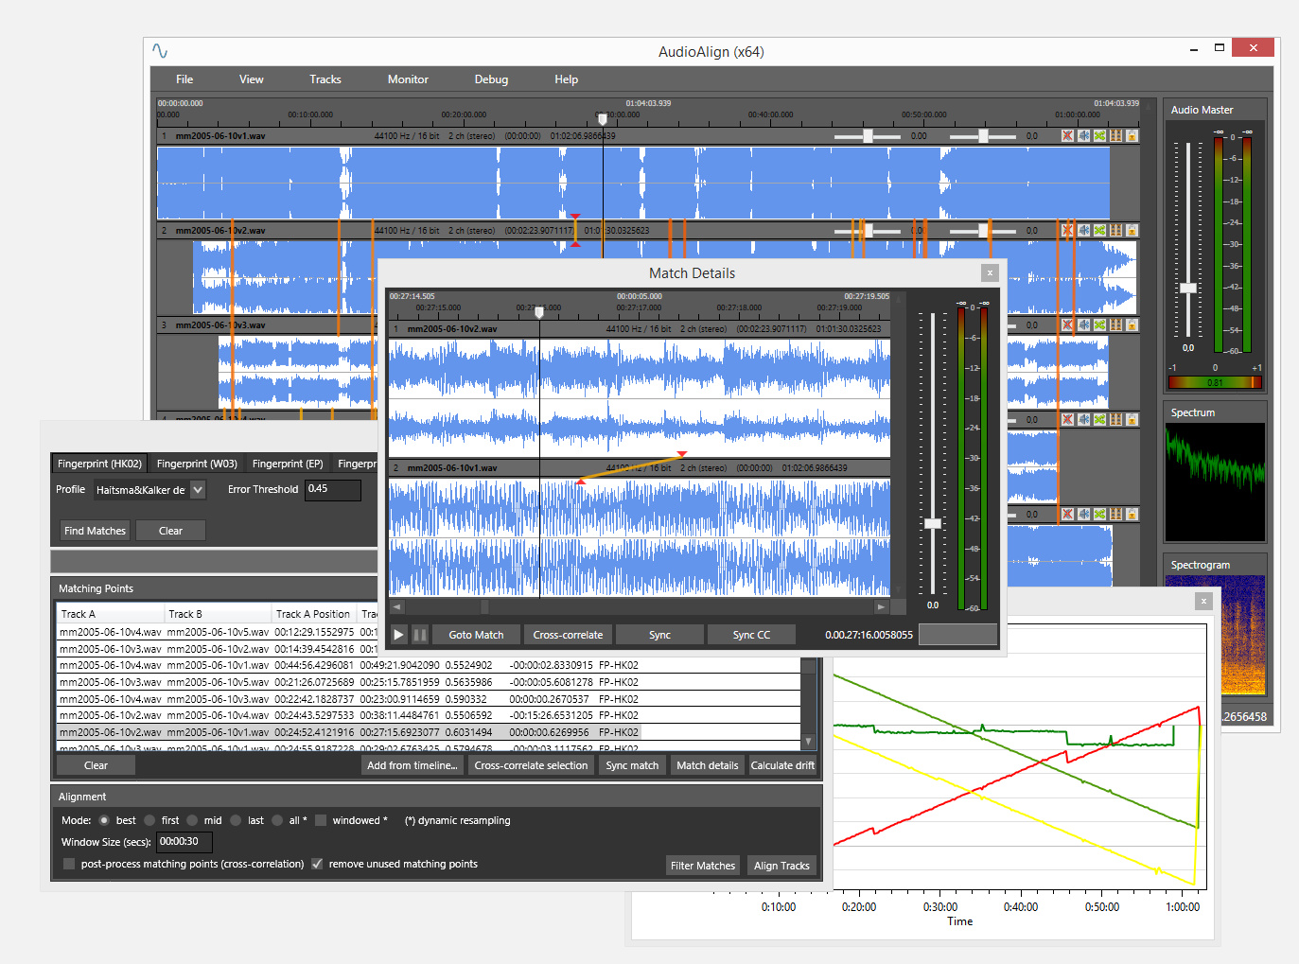
Task: Lock track mm2005-06-10v3.wav with padlock icon
Action: [x=1132, y=325]
